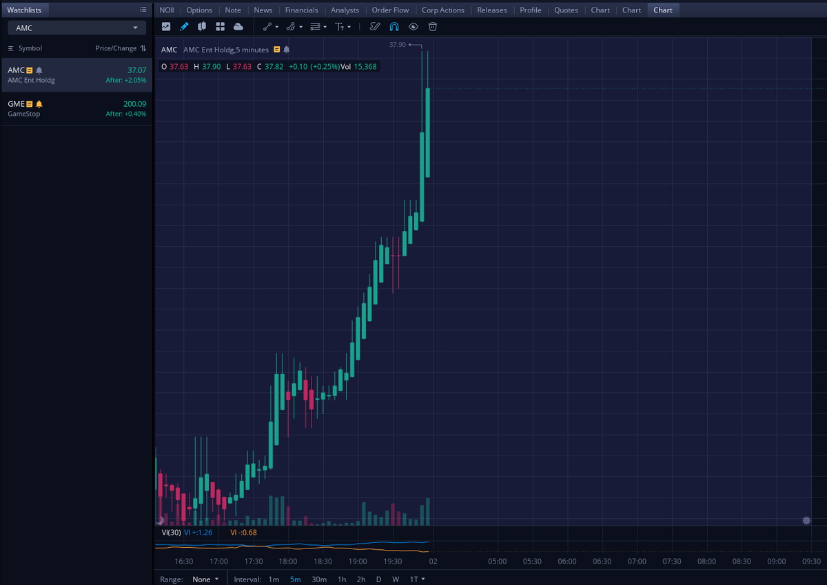
Task: Click the round scroll-to-latest button bottom right
Action: tap(806, 520)
